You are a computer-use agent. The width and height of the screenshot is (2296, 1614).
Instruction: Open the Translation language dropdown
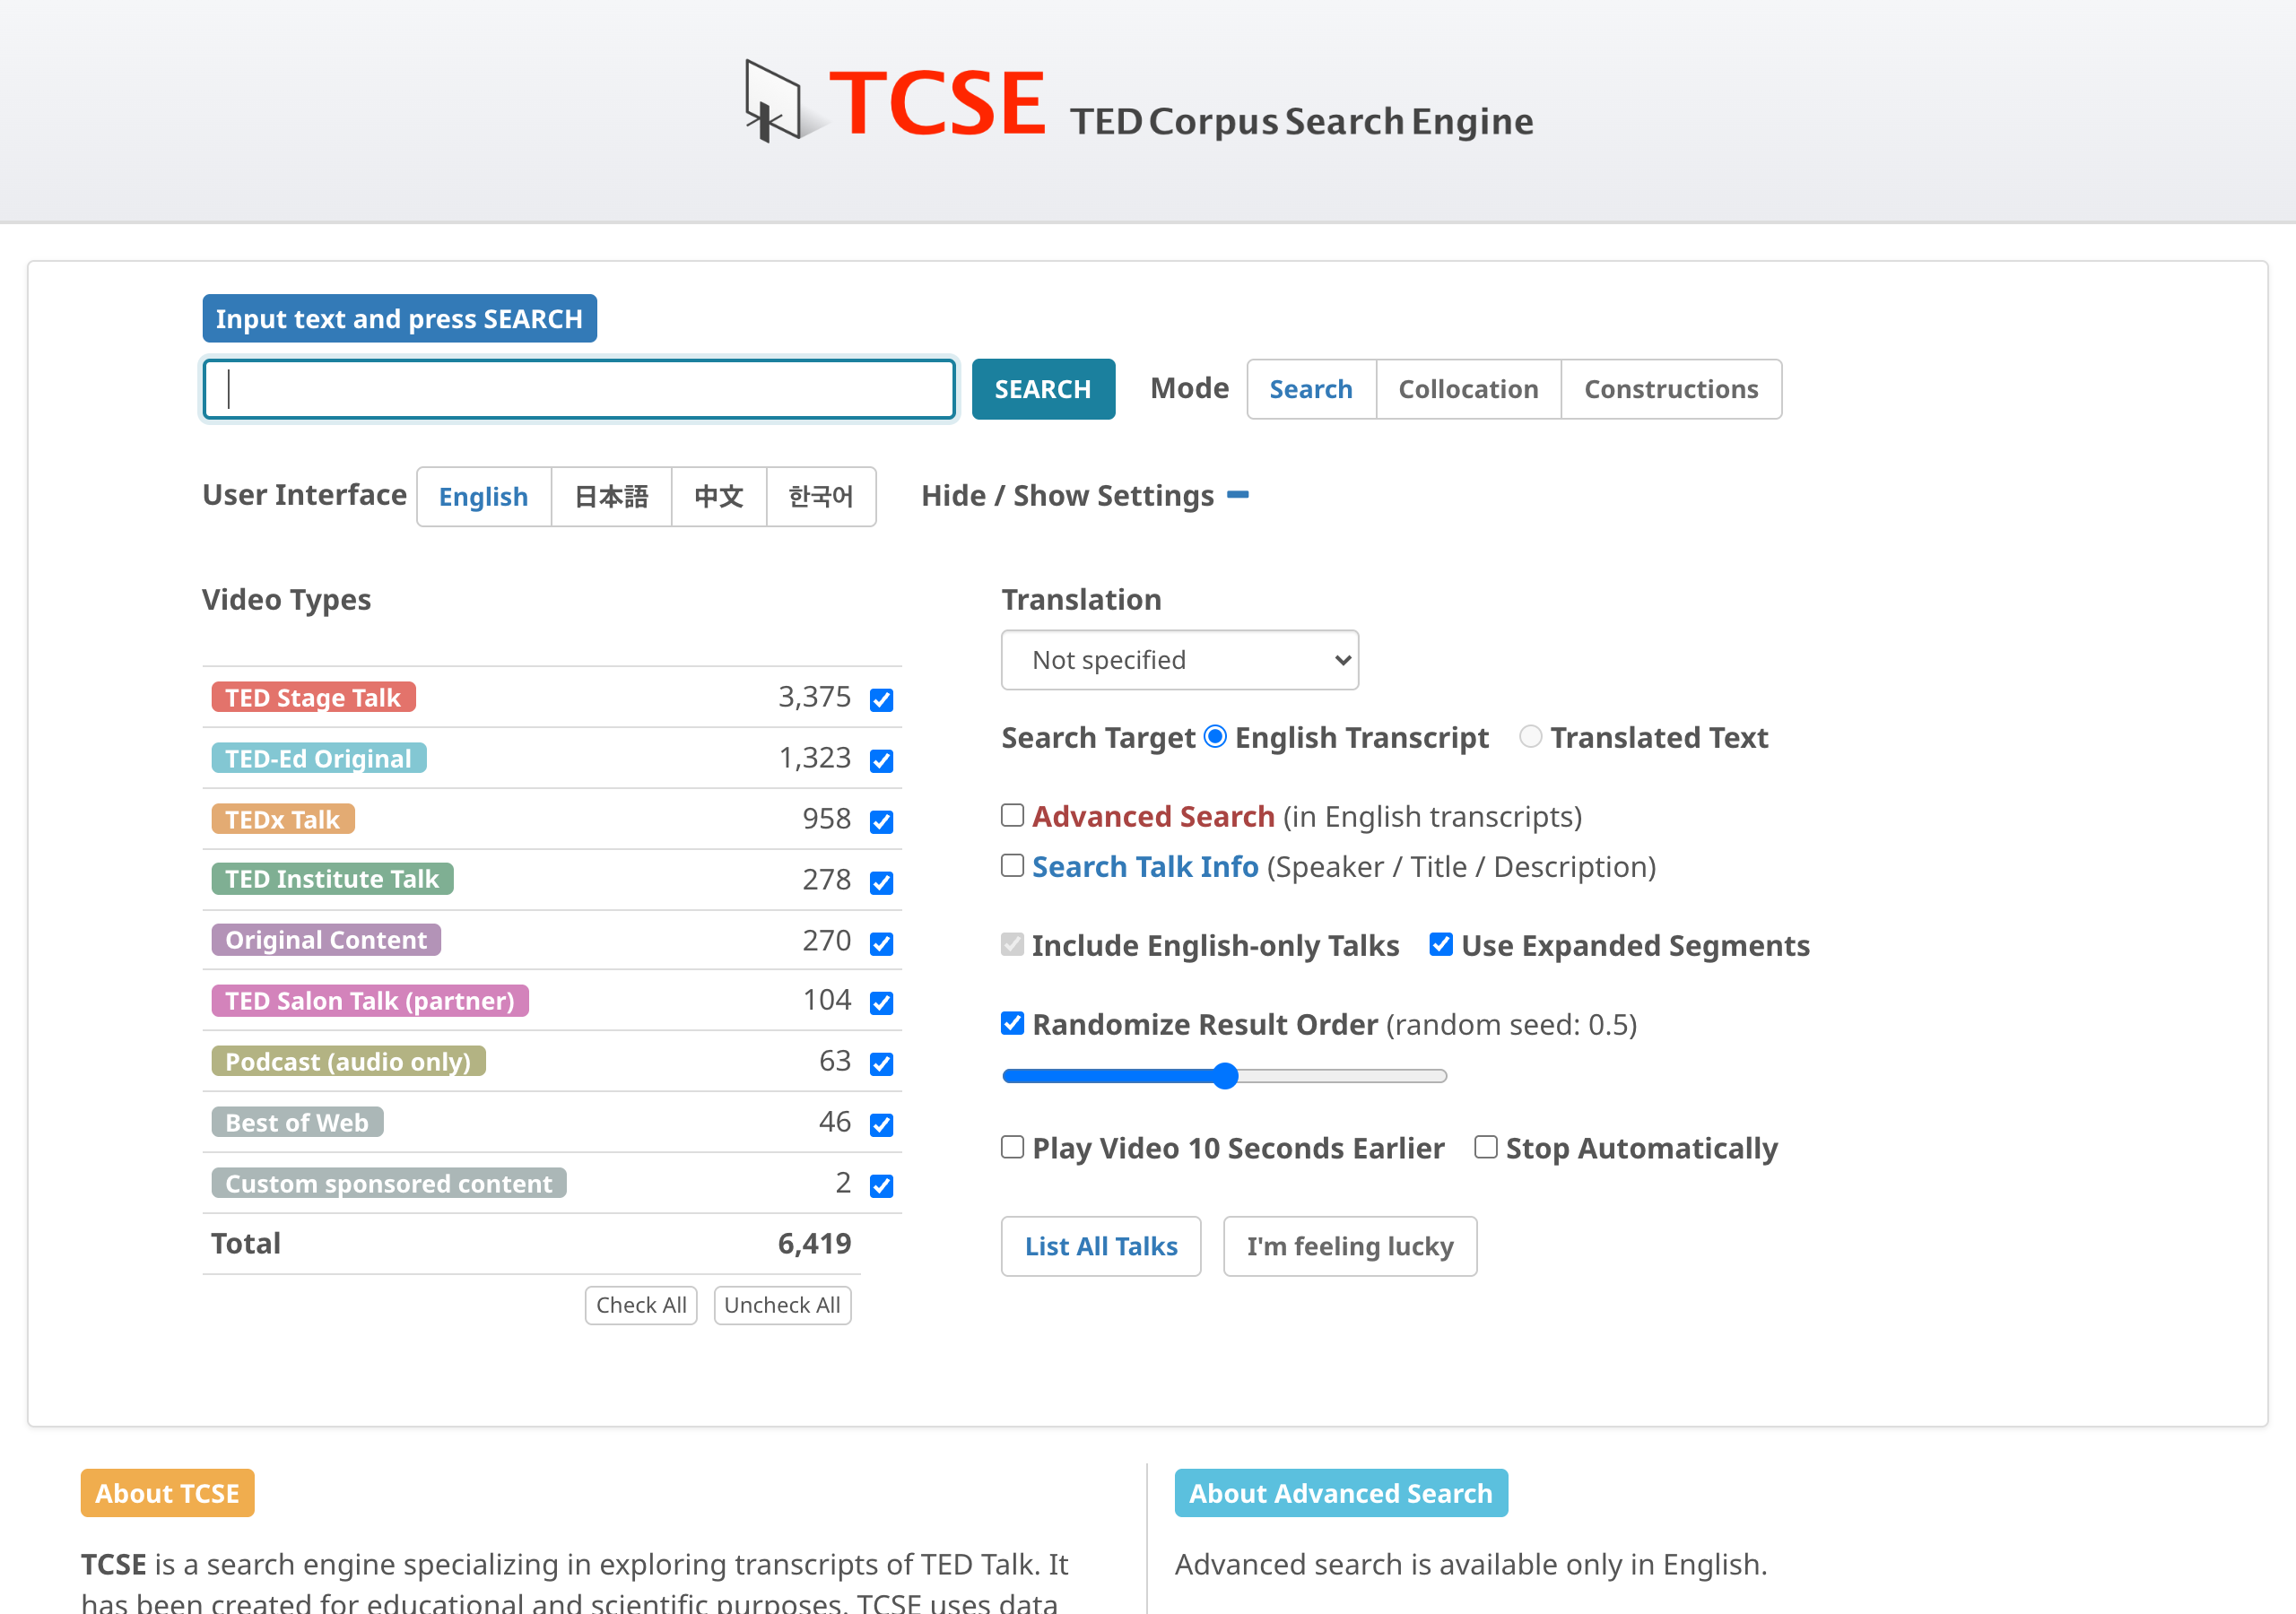click(1179, 660)
